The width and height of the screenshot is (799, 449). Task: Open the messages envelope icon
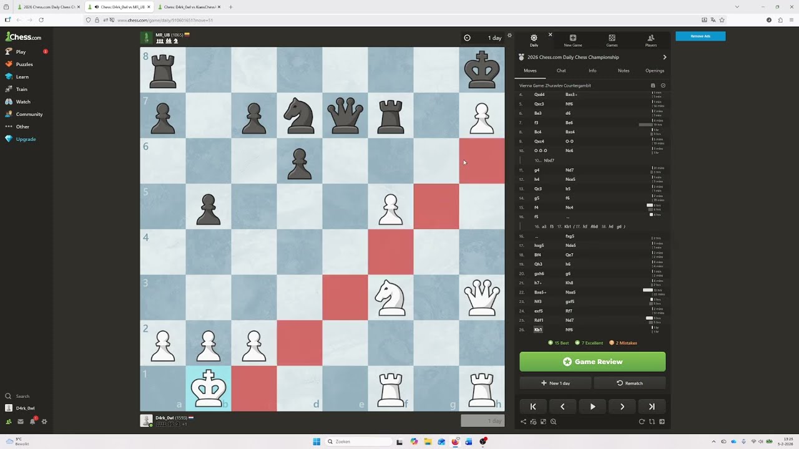pos(21,422)
